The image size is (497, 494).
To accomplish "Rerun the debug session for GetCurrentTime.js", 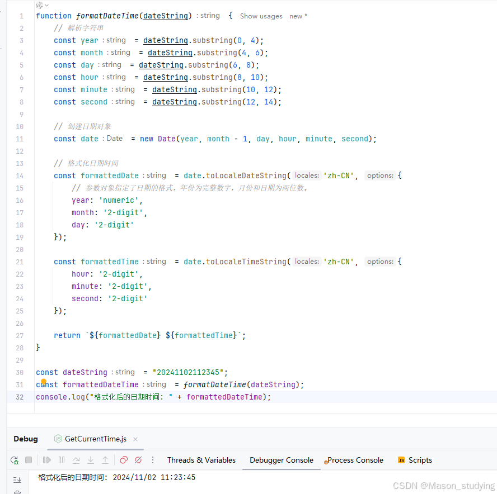I will point(15,460).
